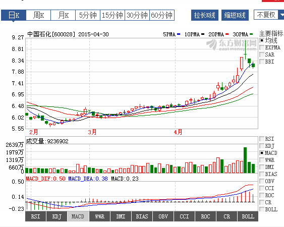Click the MACD bottom indicator button
Viewport: 284px width, 227px height.
(x=78, y=216)
